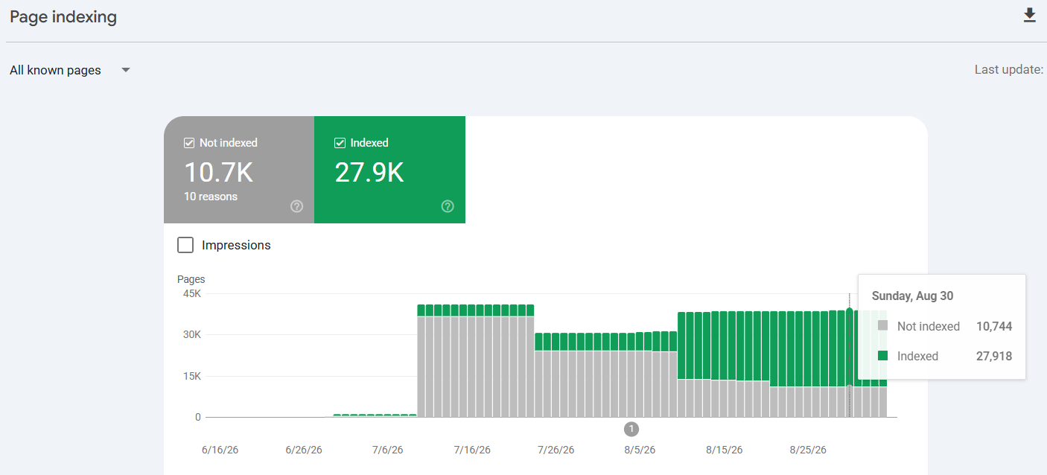The image size is (1047, 475).
Task: Click the 6/16/26 axis date label
Action: [220, 450]
